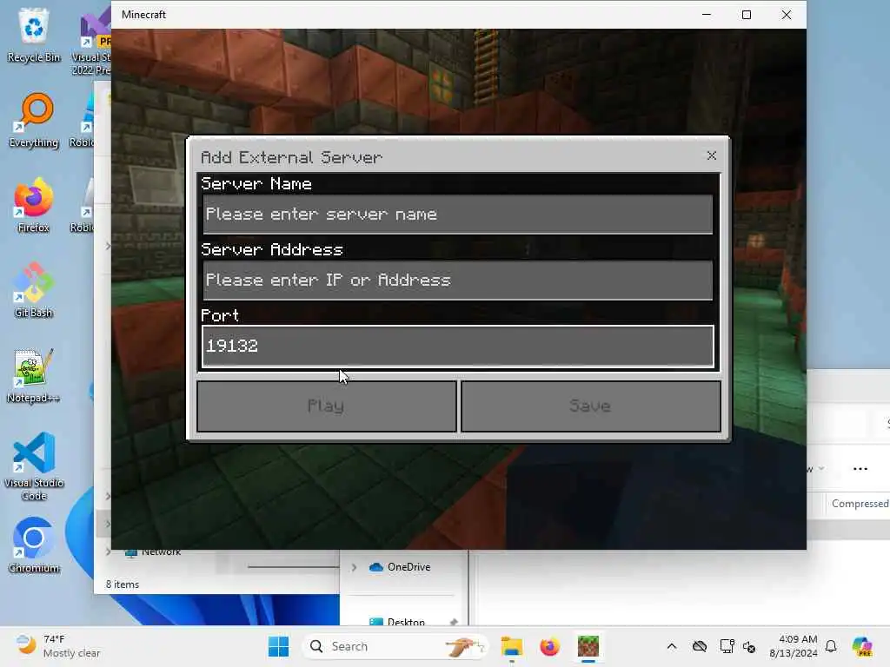Click the Server Address input field

tap(457, 281)
